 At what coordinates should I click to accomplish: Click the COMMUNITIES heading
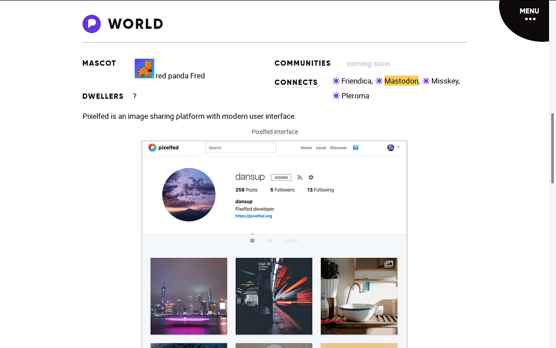(303, 63)
